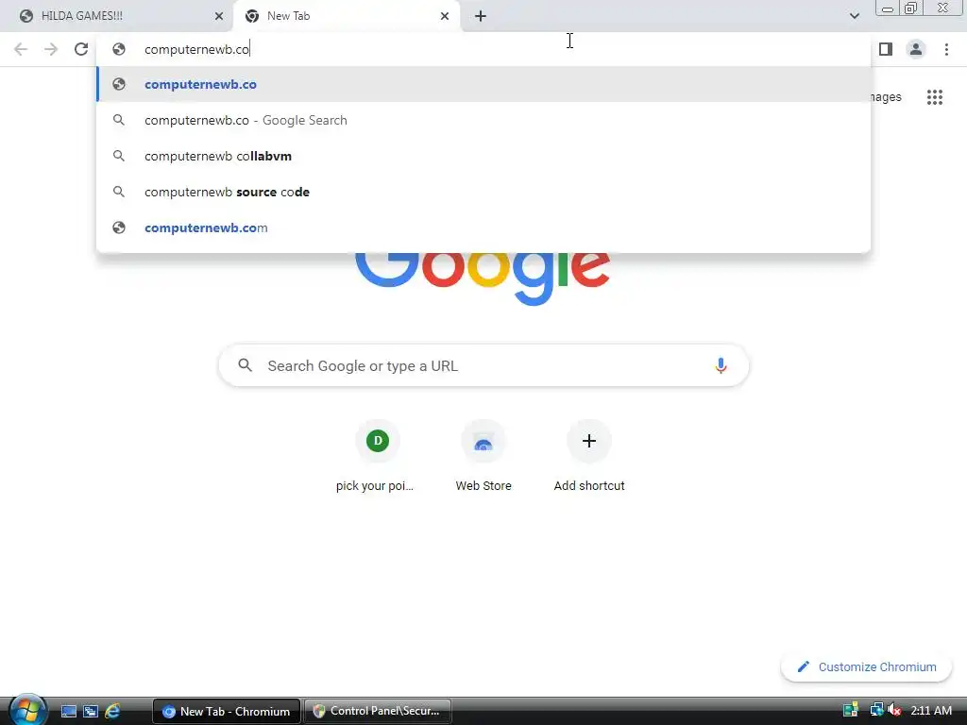
Task: Choose the computernewb collabvm suggestion
Action: [483, 156]
